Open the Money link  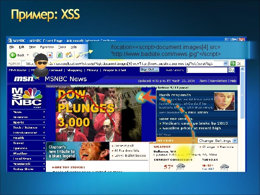click(92, 70)
